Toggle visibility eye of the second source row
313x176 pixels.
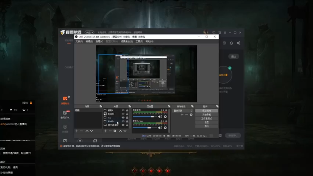pyautogui.click(x=123, y=114)
